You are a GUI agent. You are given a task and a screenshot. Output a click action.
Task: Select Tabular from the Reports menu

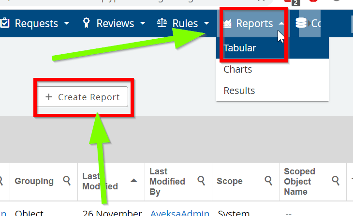click(x=240, y=48)
